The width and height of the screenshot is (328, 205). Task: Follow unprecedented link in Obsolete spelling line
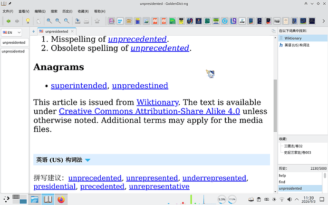click(x=160, y=48)
